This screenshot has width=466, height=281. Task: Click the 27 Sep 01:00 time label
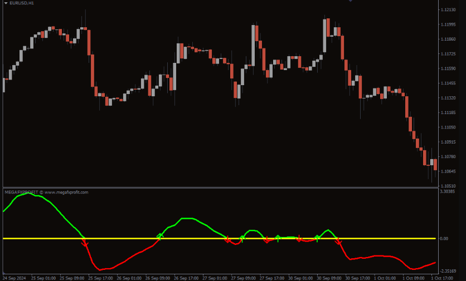(x=215, y=278)
